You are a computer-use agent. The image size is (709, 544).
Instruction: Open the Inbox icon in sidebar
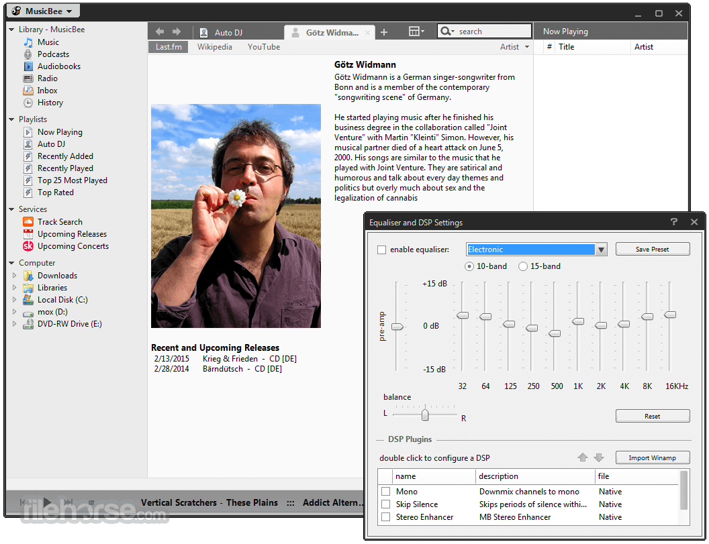28,91
